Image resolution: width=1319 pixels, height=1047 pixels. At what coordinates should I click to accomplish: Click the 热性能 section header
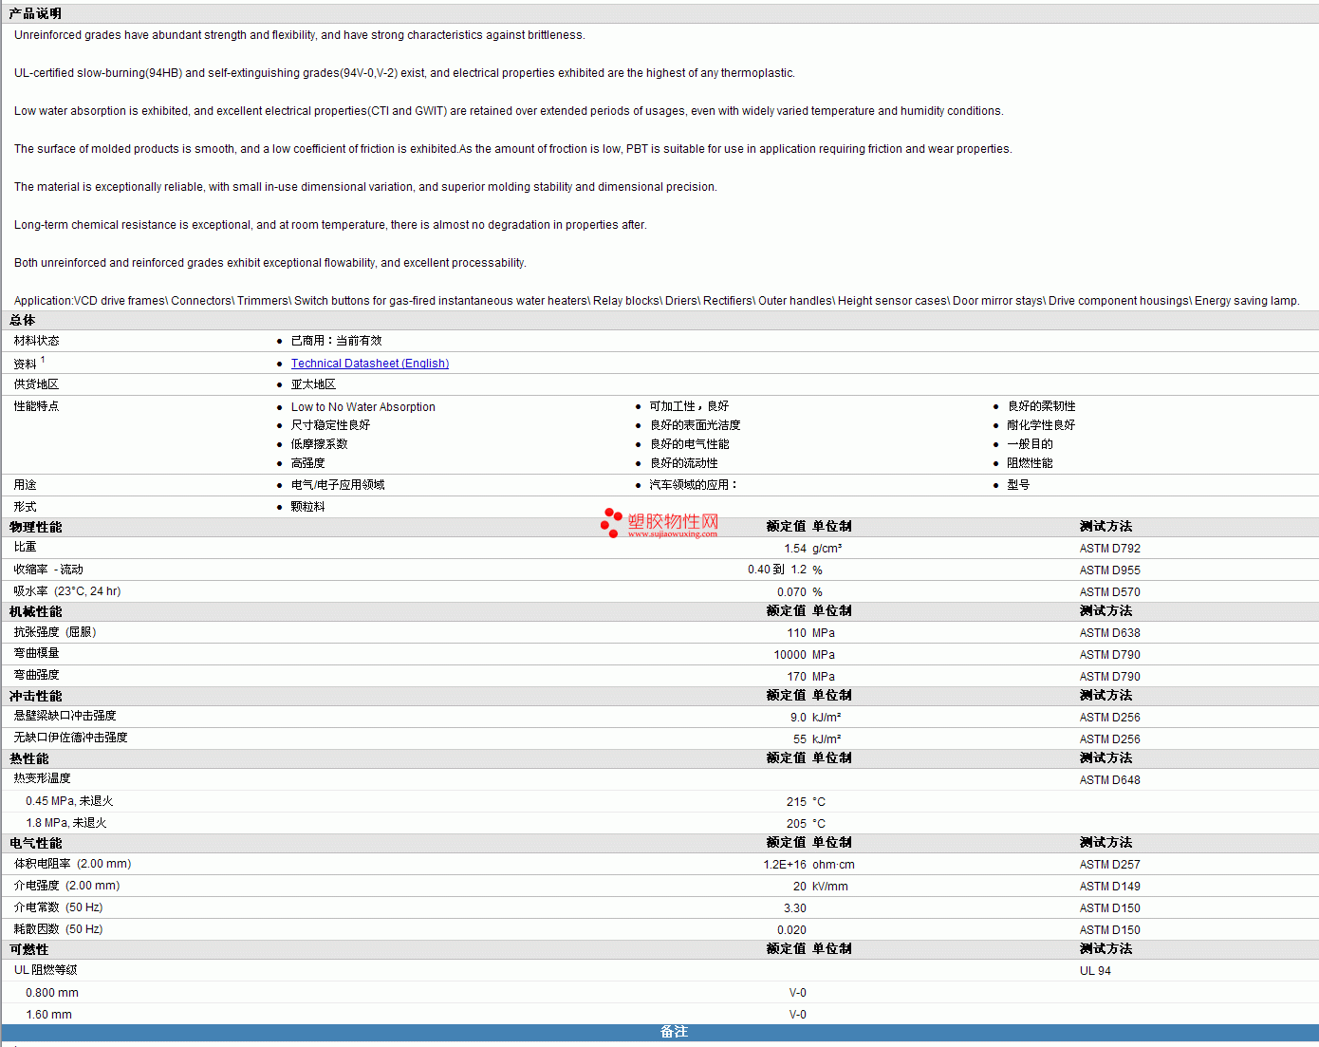click(29, 758)
